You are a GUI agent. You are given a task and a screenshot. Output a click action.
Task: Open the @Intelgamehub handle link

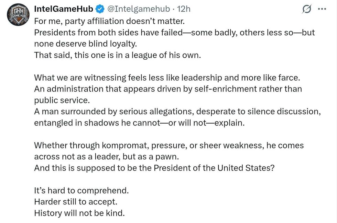click(x=139, y=9)
